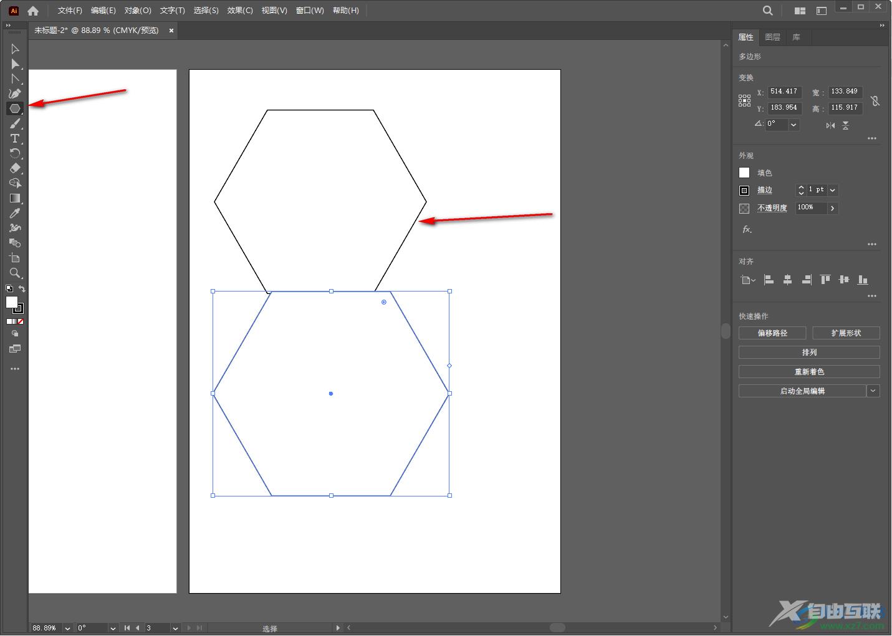892x636 pixels.
Task: Click the 排列 button
Action: point(809,353)
